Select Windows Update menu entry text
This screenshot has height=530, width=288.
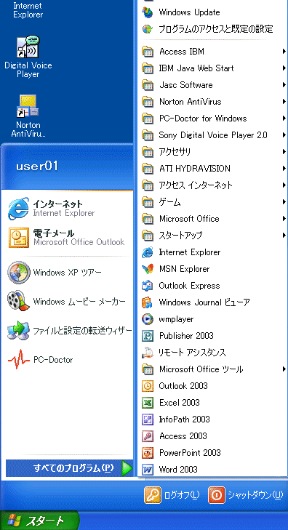(x=189, y=12)
